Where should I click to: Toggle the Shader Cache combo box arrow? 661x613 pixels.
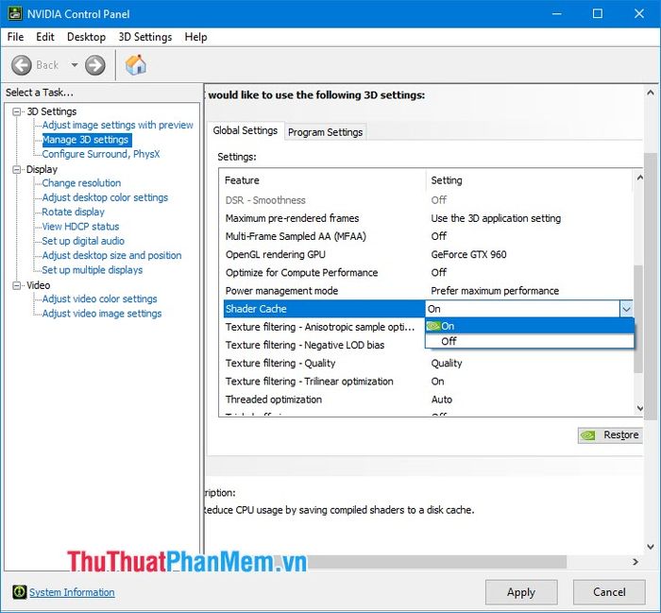tap(626, 309)
